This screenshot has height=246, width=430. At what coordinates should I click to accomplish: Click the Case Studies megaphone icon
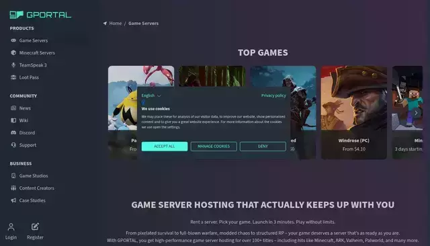(x=13, y=200)
